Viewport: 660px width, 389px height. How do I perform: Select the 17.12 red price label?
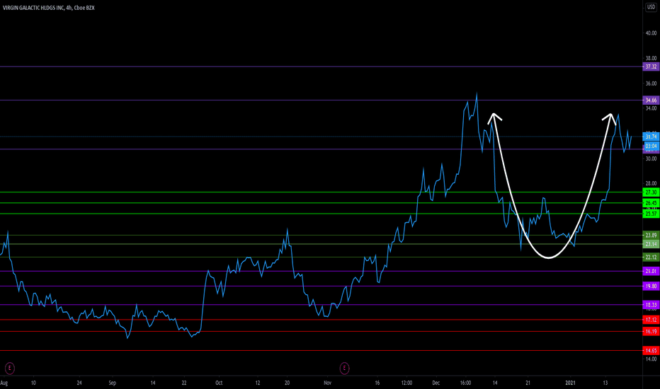pos(651,320)
